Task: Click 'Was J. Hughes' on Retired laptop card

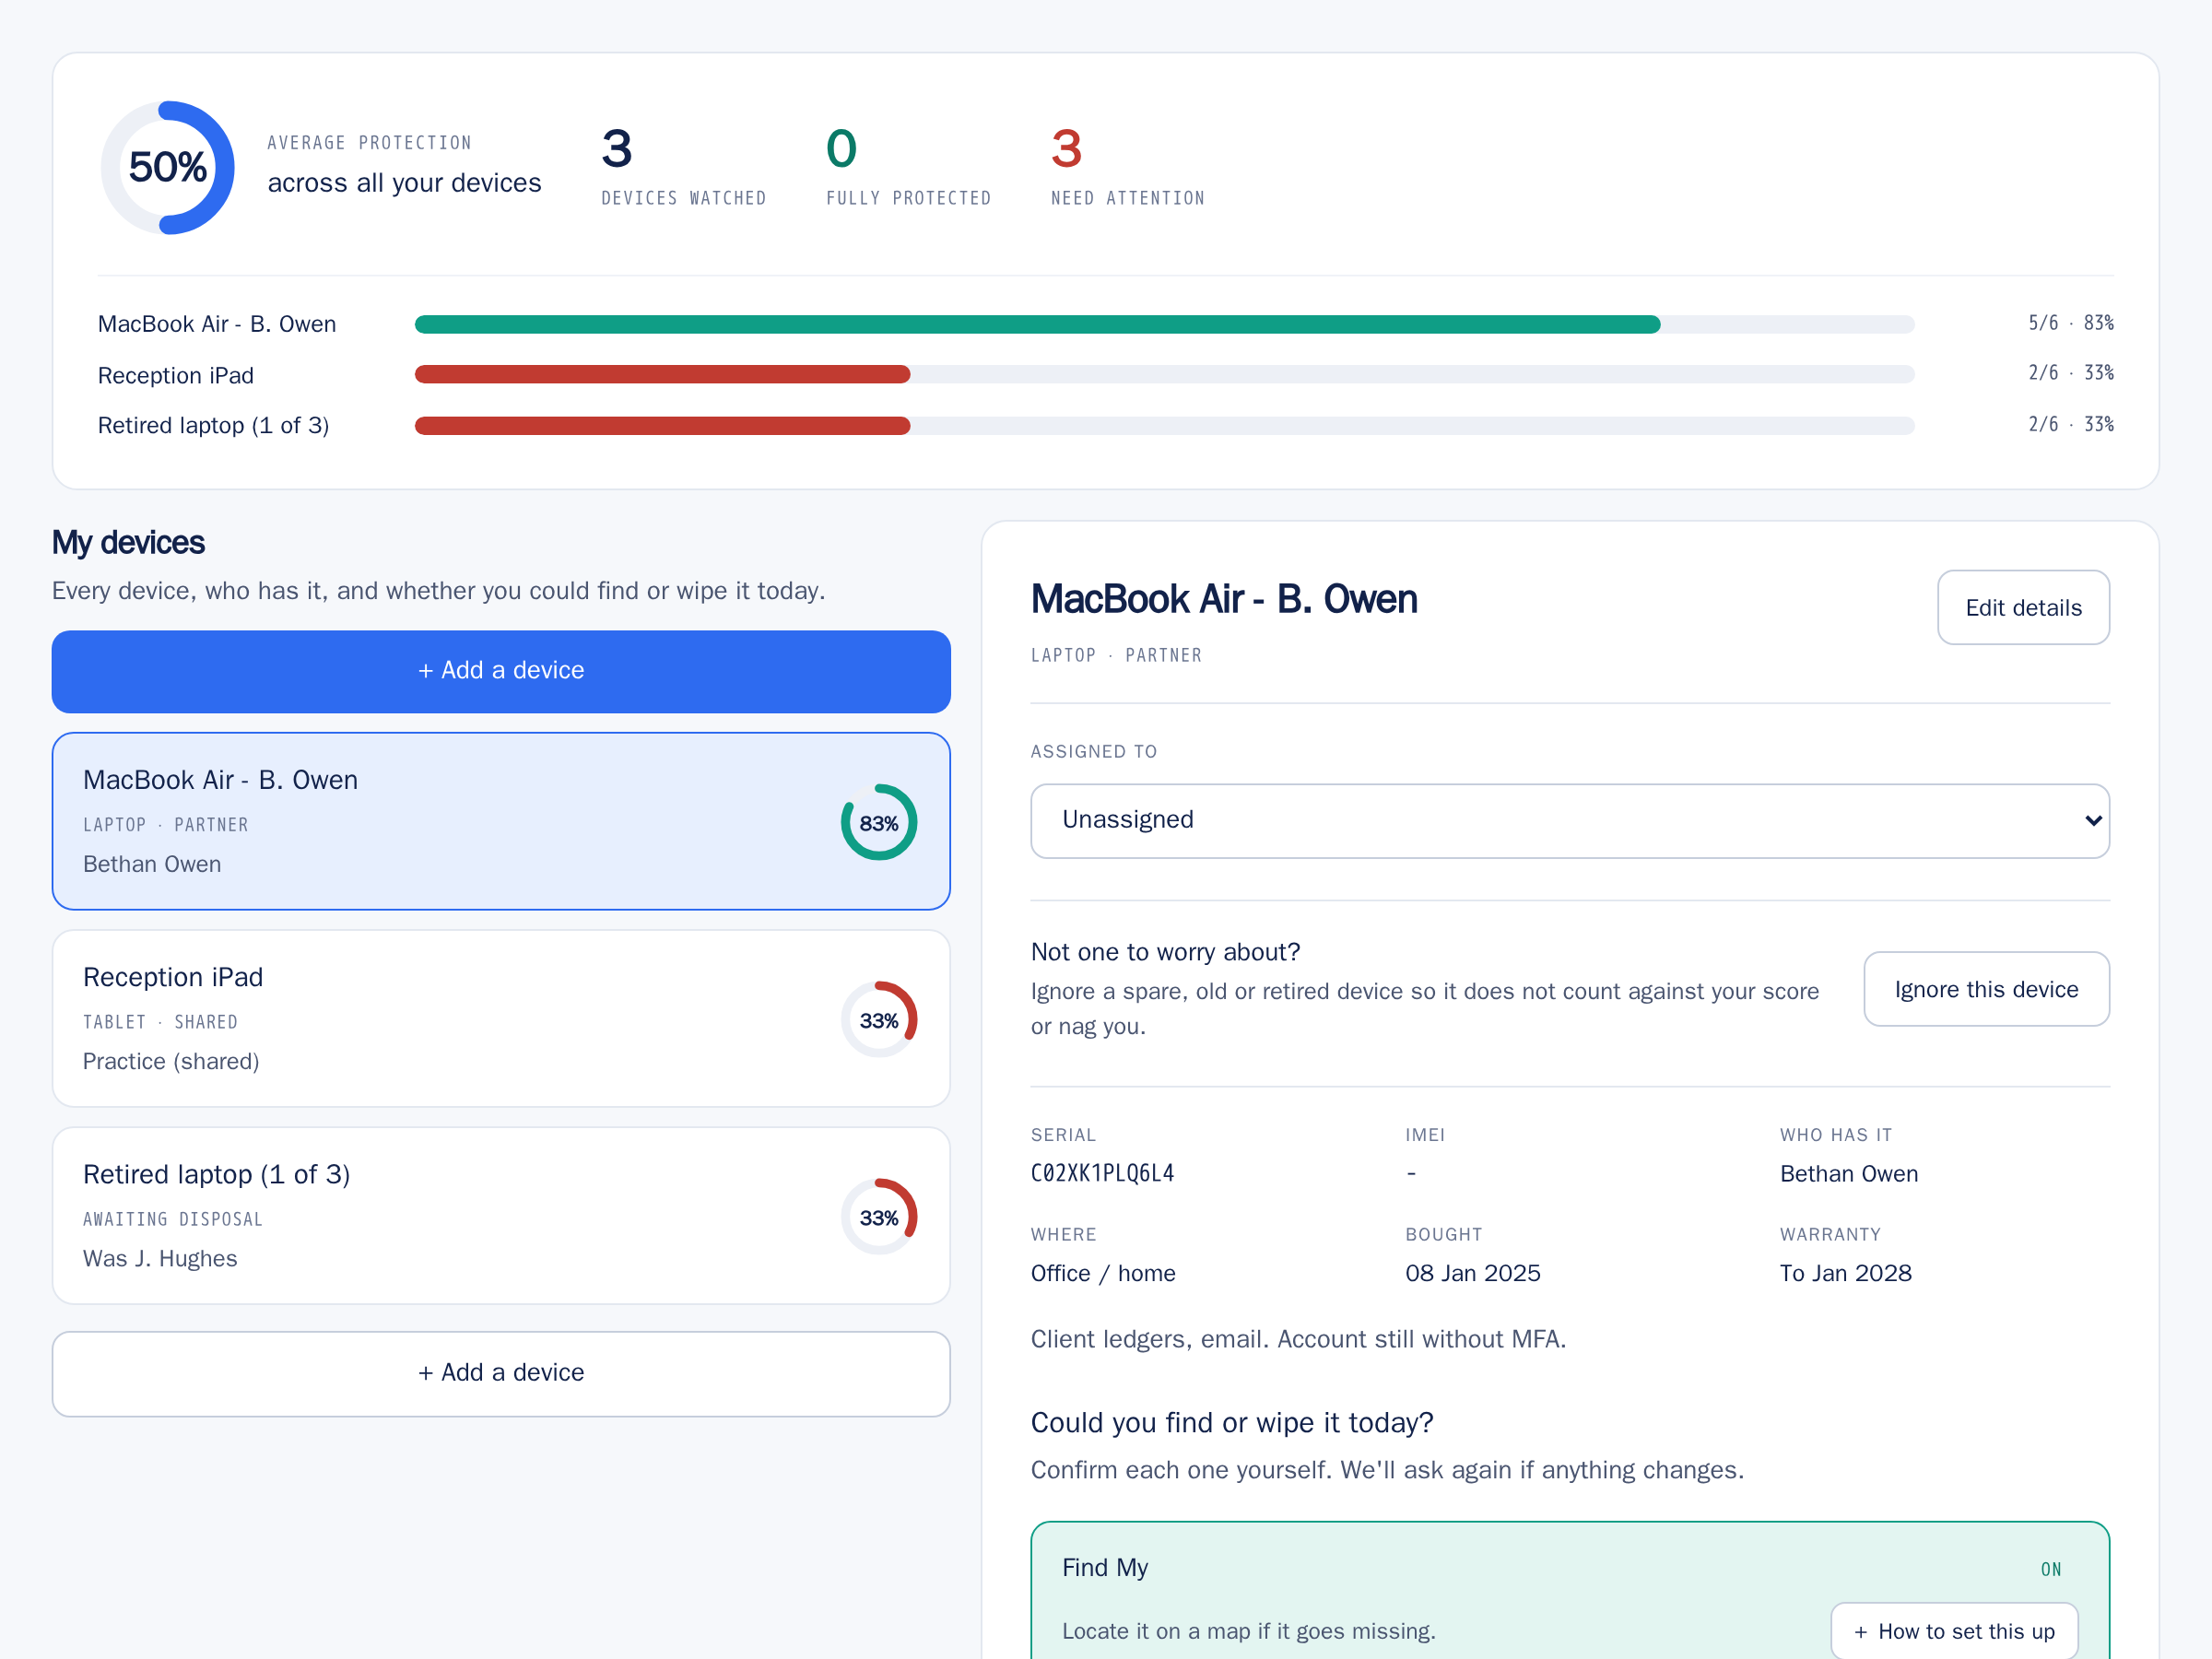Action: click(x=160, y=1258)
